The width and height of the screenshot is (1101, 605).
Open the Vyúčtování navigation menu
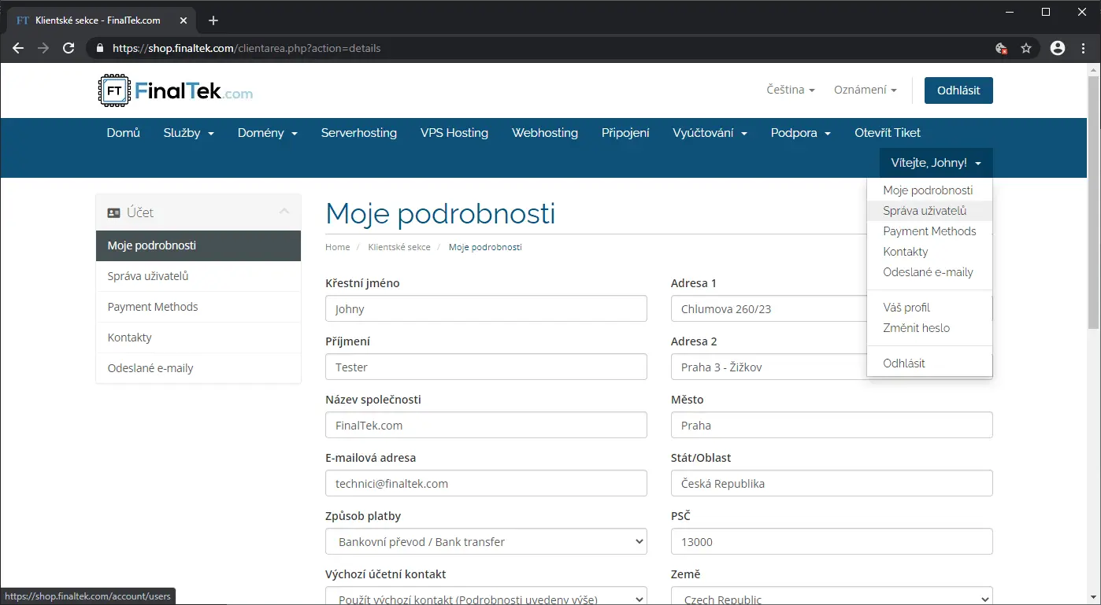[x=710, y=133]
